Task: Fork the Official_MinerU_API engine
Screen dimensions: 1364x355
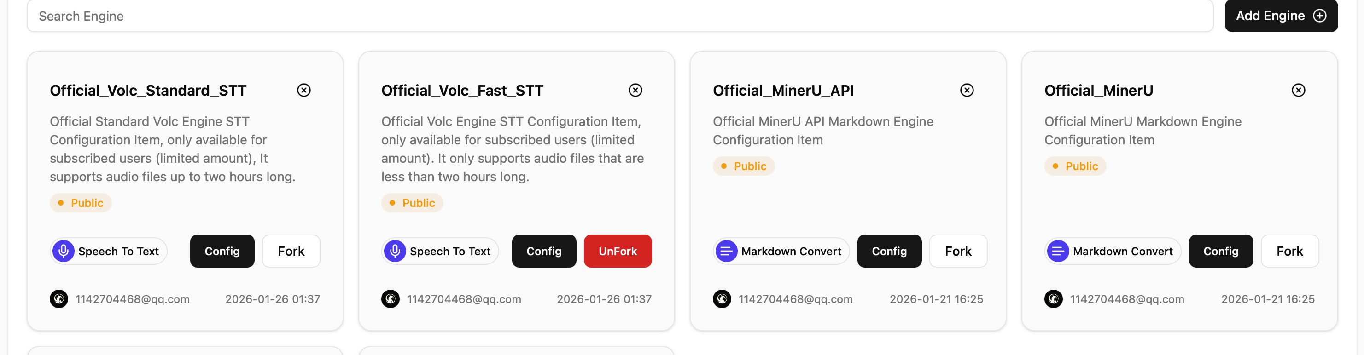Action: 958,251
